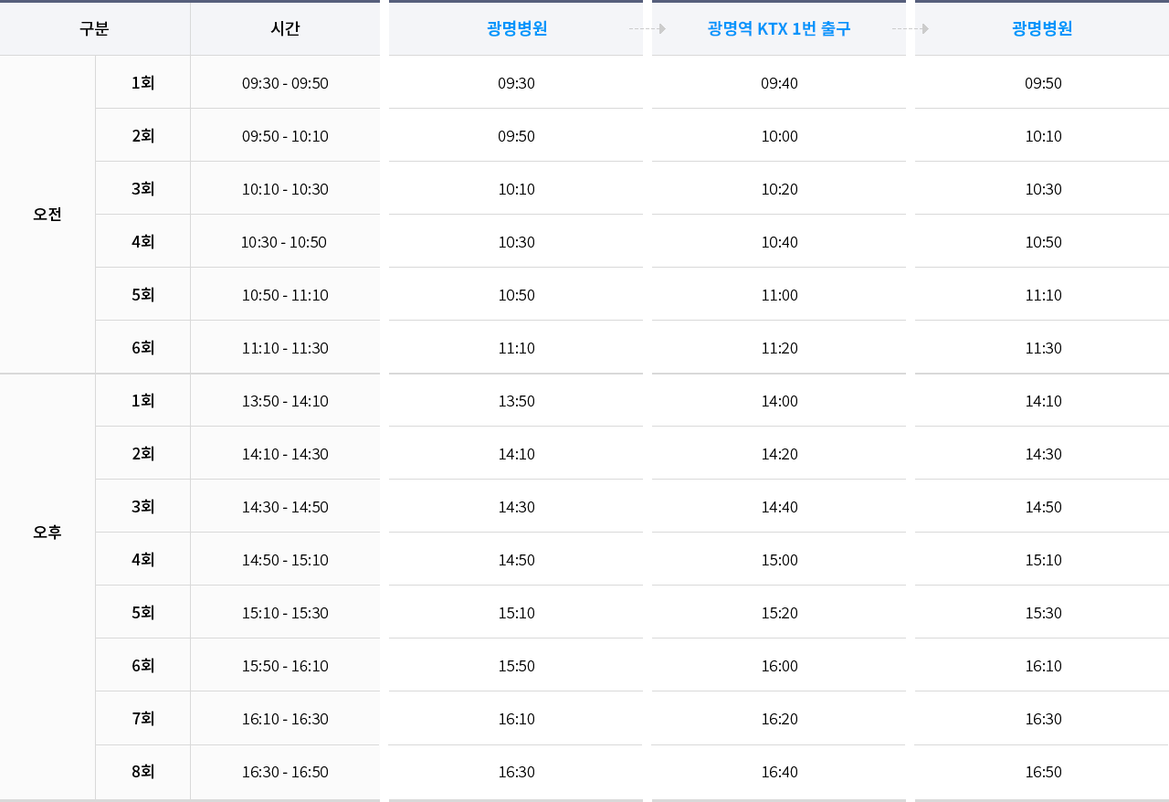Click the standalone 11:30 hospital return time

(x=1042, y=348)
